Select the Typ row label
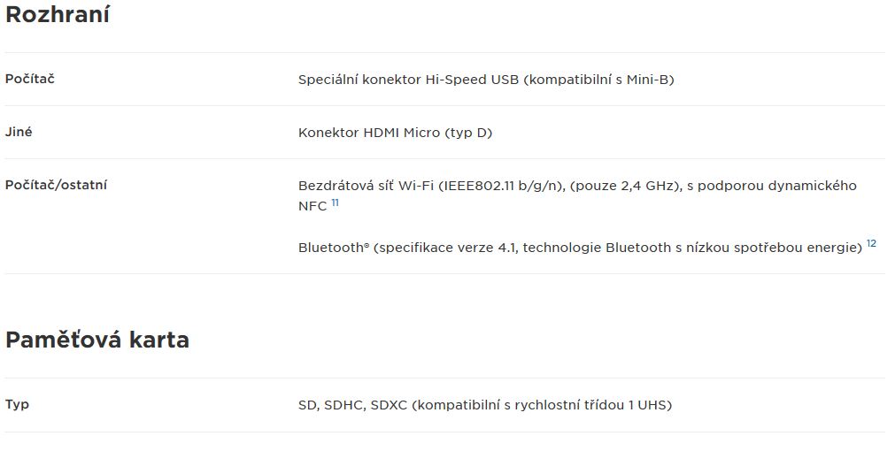The height and width of the screenshot is (451, 895). [x=17, y=404]
